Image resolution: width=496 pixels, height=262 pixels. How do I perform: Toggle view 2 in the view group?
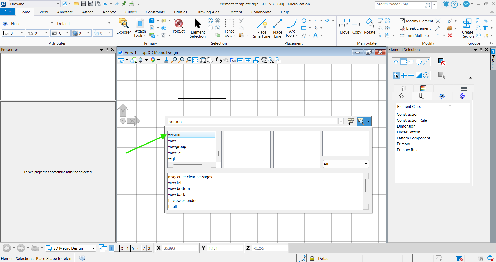(117, 248)
